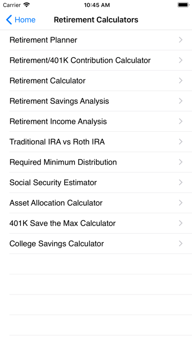Choose Traditional IRA vs Roth IRA
Screen dimensions: 192x341
point(96,142)
